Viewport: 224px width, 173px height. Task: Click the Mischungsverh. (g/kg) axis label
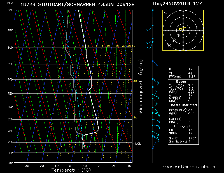pos(141,86)
